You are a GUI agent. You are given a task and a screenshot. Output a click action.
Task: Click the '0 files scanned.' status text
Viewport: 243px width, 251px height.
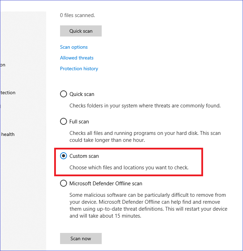(x=77, y=15)
